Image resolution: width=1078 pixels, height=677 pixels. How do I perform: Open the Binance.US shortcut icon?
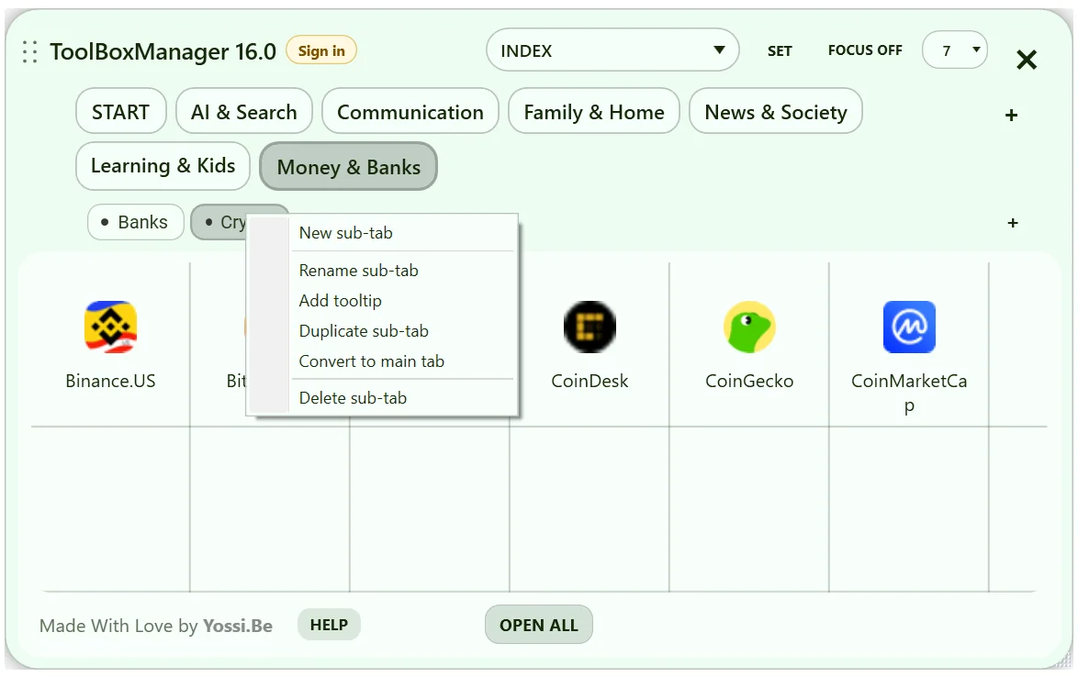point(110,327)
